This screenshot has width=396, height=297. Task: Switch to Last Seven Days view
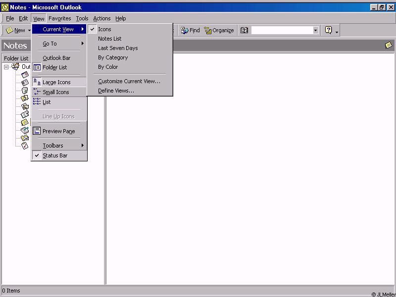click(130, 48)
